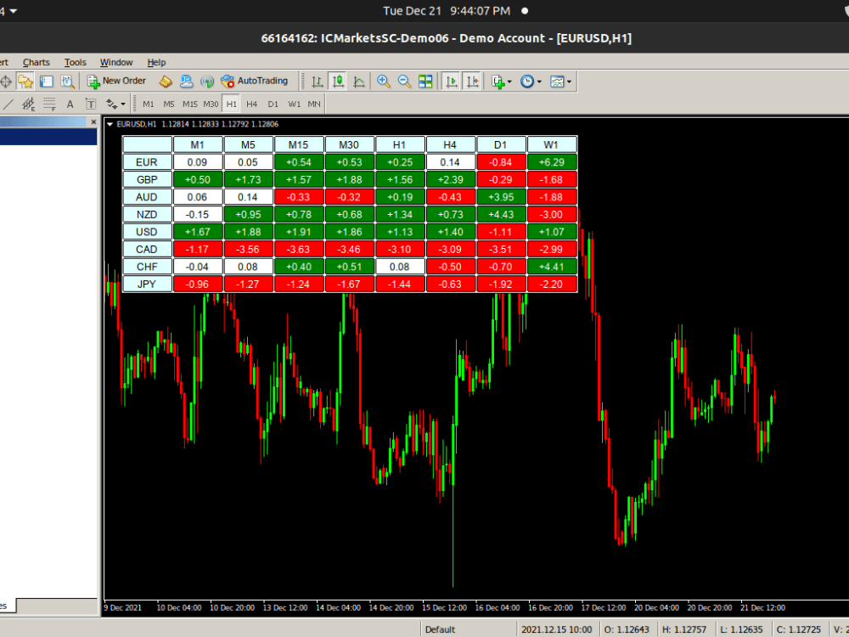Viewport: 849px width, 637px height.
Task: Click the Default profile in status bar
Action: coord(440,629)
